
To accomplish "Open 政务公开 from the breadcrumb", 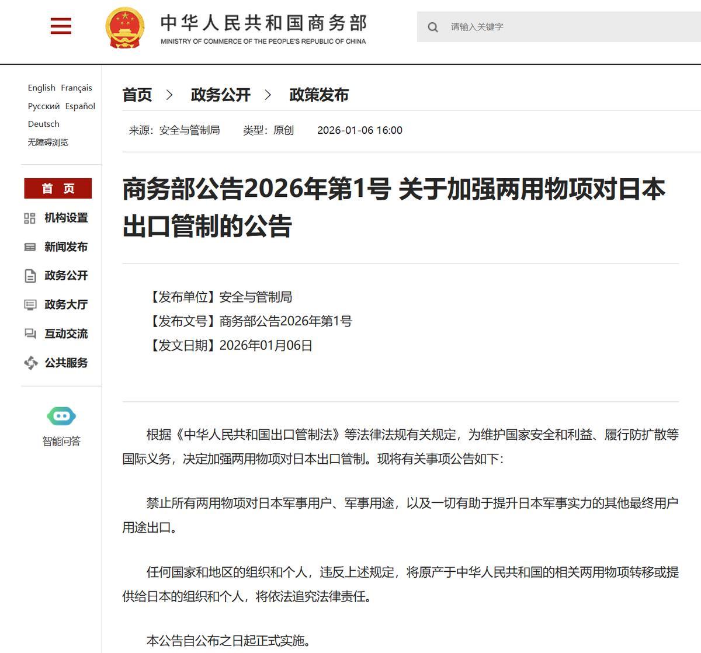I will (220, 95).
